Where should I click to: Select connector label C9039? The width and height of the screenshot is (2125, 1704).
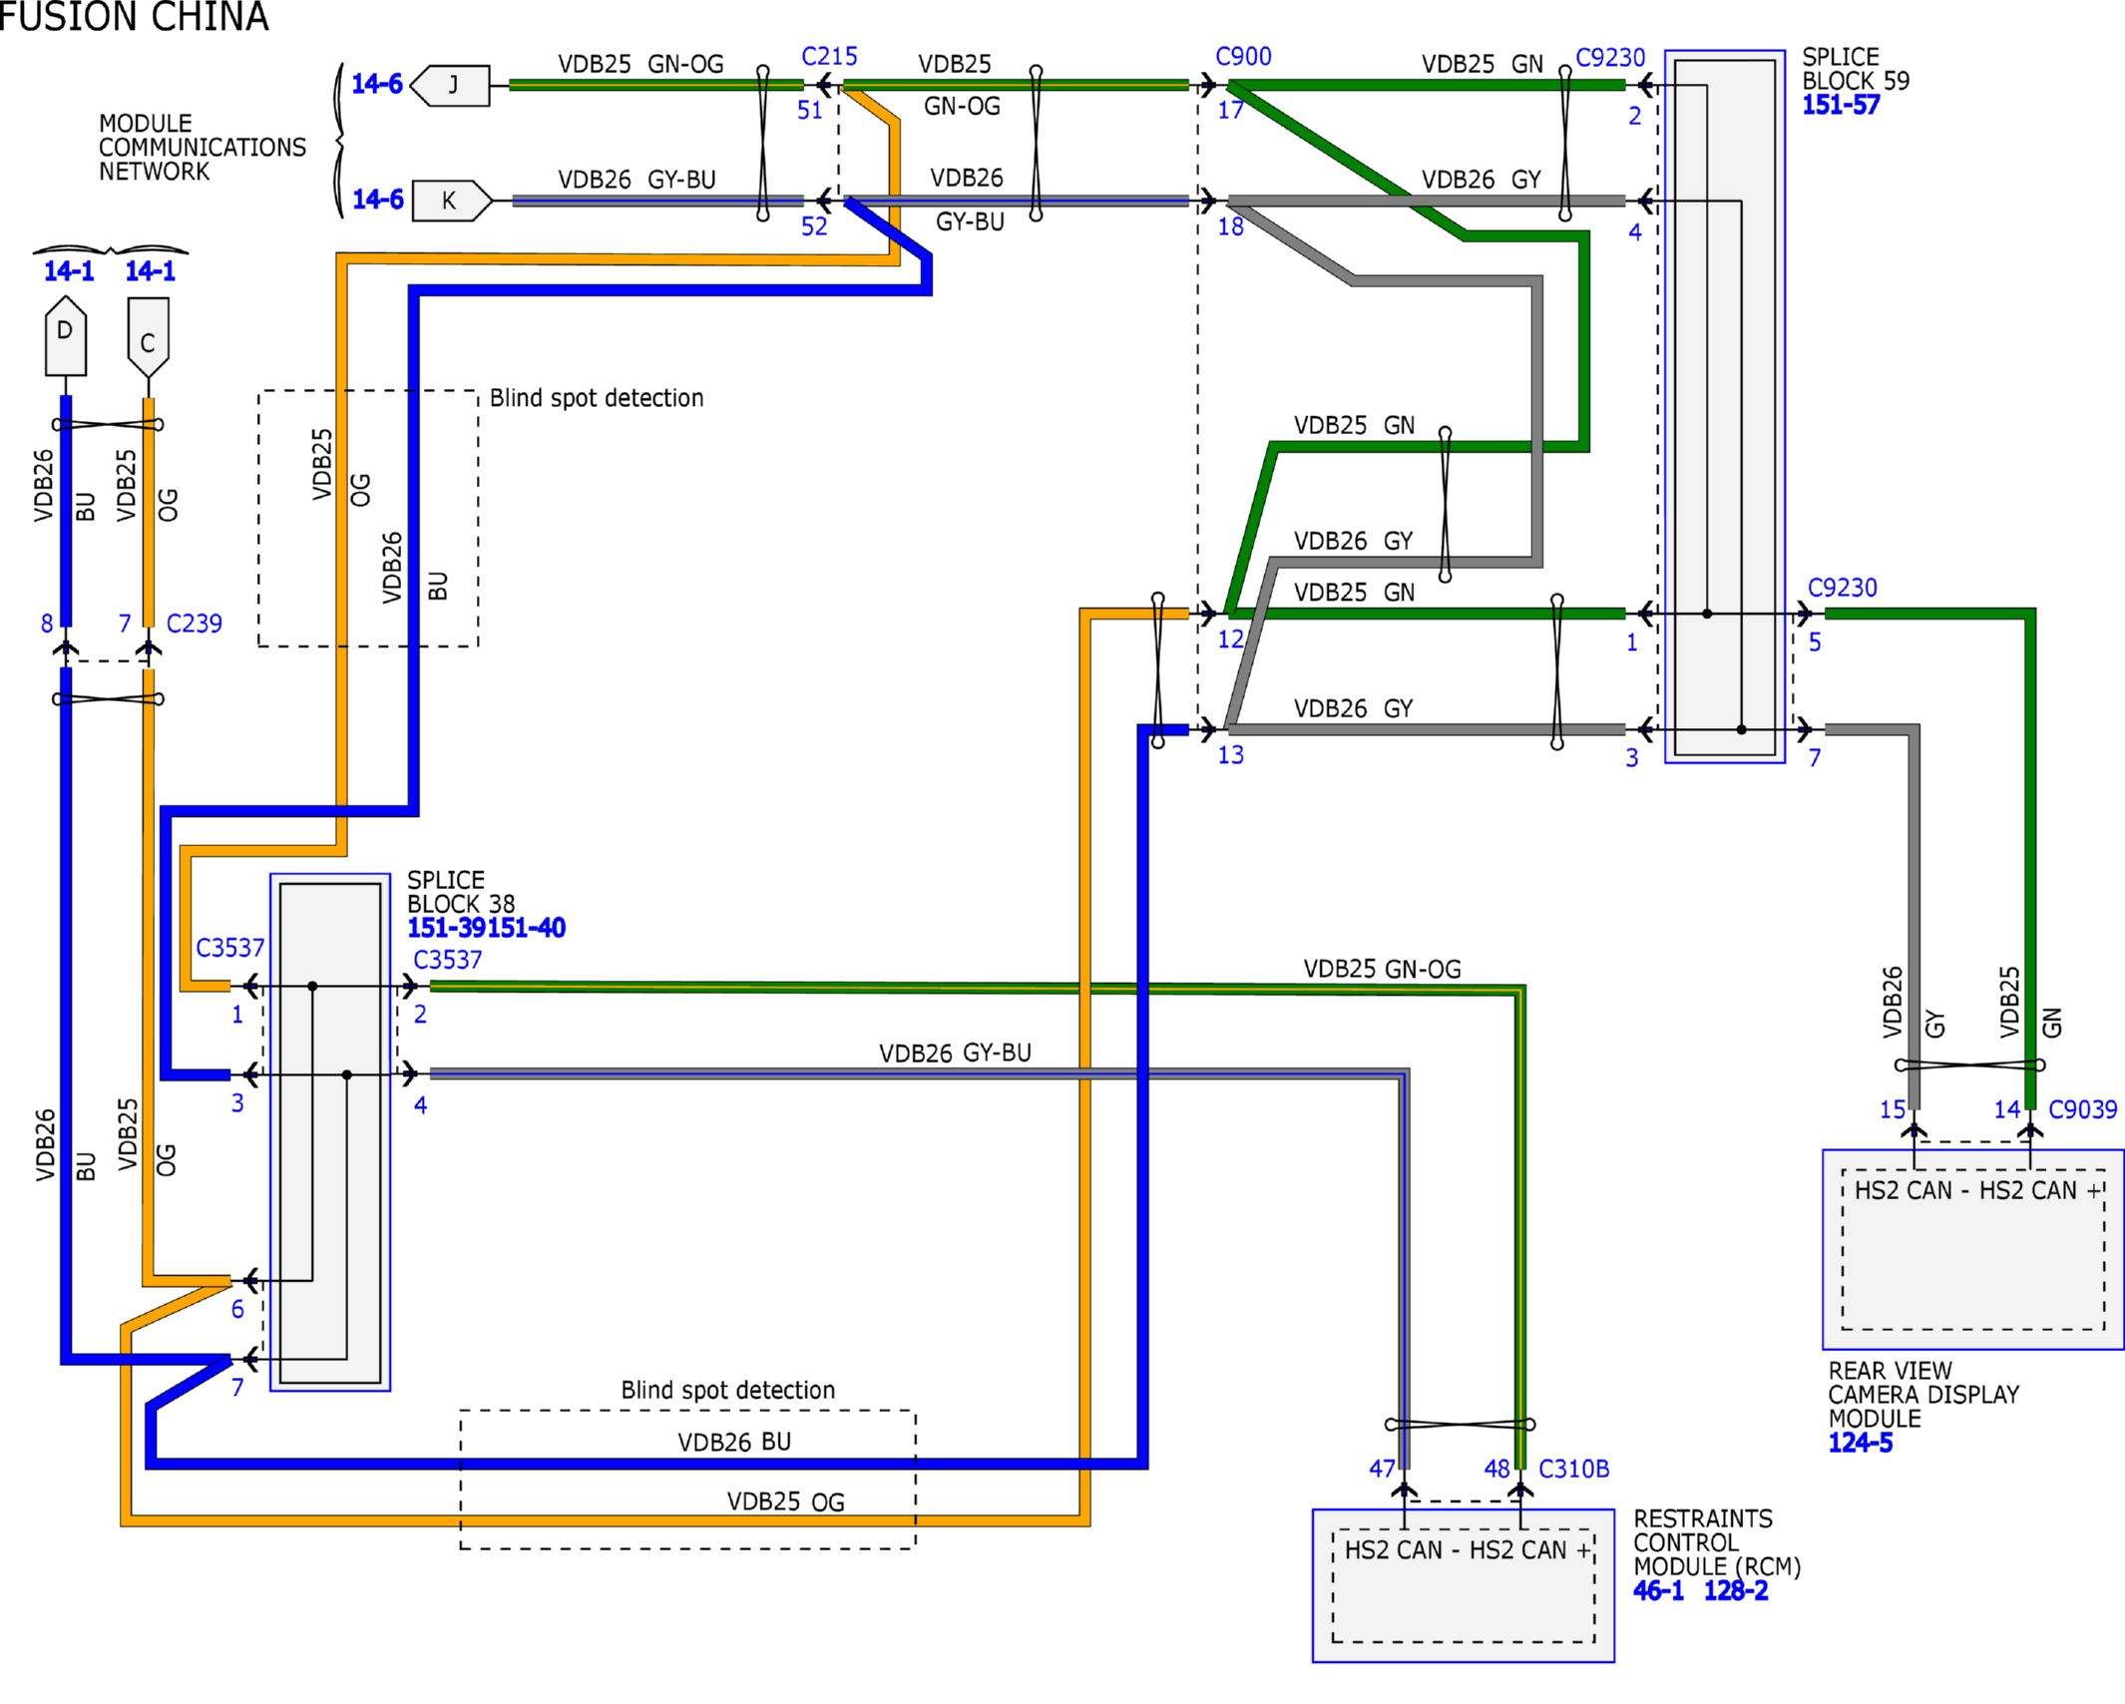(x=2083, y=1109)
